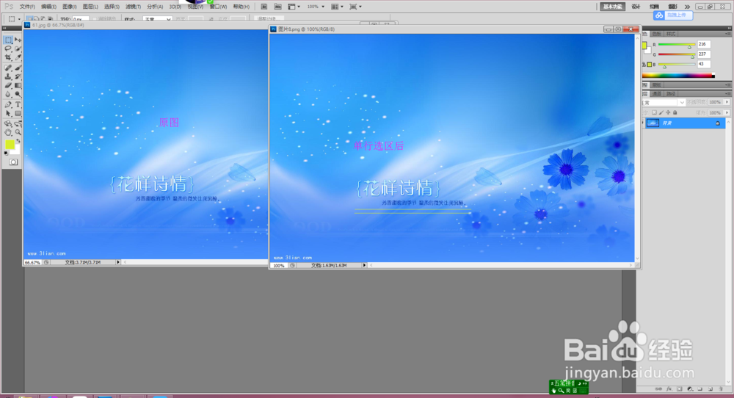The height and width of the screenshot is (398, 734).
Task: Toggle lock transparent pixels
Action: pos(654,113)
